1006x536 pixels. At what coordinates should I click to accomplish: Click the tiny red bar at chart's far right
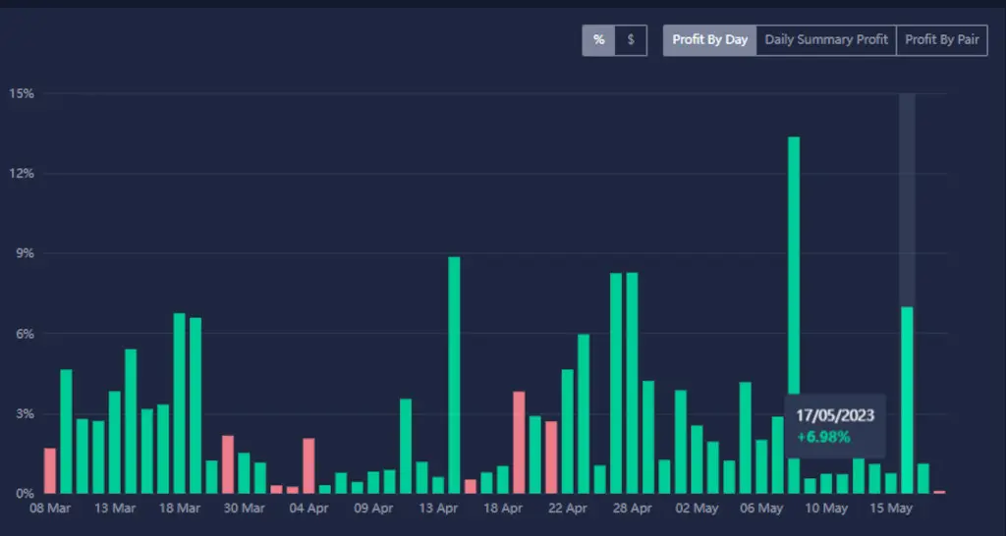[x=939, y=491]
